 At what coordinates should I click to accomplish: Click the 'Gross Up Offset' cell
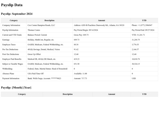49,54
